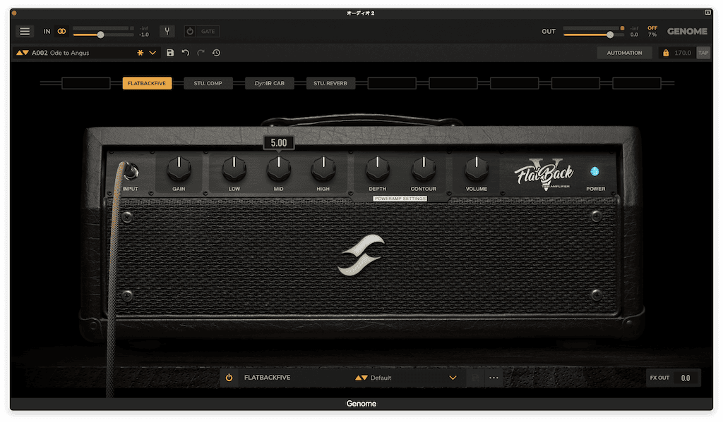Click the output level value 0.0 beside OUT
Image resolution: width=723 pixels, height=422 pixels.
click(635, 35)
